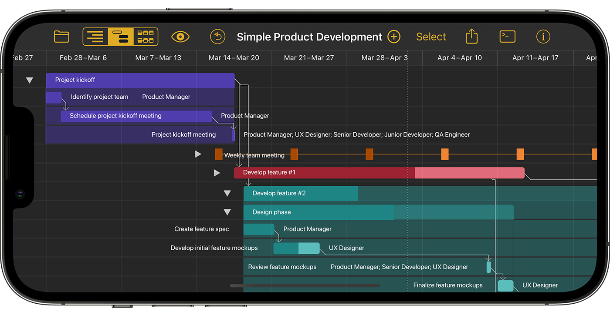Tap the undo arrow icon

point(217,37)
